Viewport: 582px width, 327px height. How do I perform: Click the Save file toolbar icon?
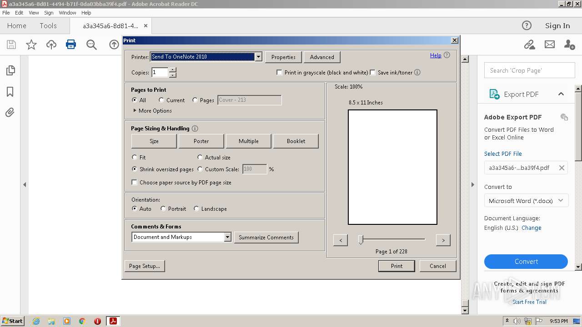point(11,45)
